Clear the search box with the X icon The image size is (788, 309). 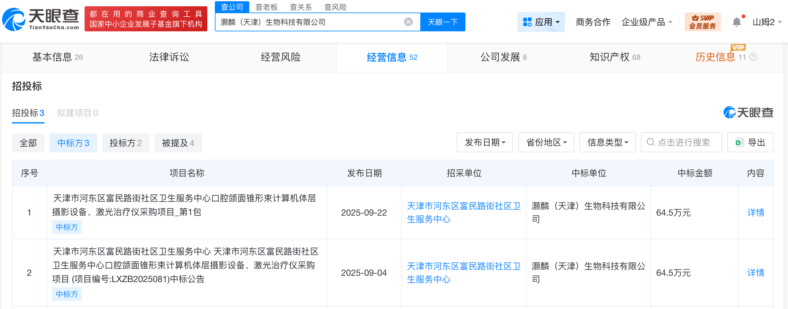click(408, 22)
